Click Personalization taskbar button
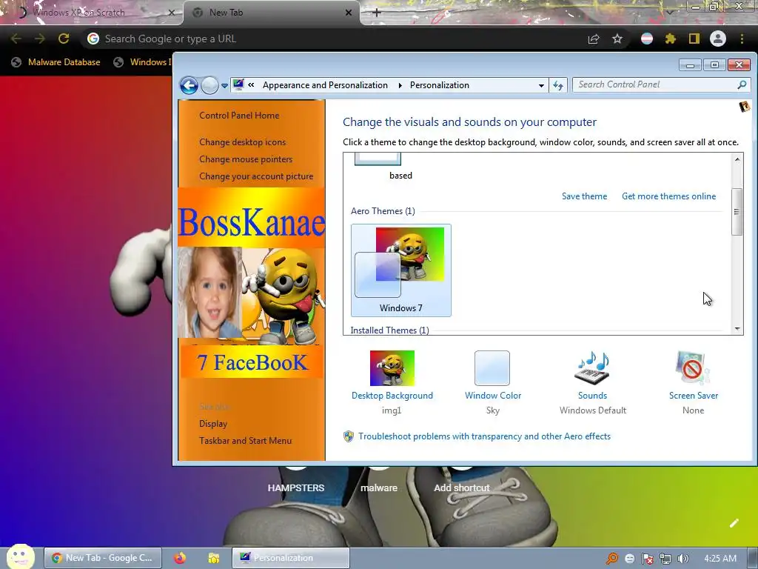The width and height of the screenshot is (758, 569). 291,558
